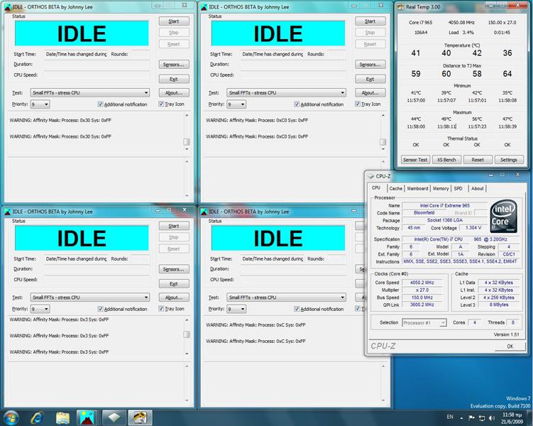Open Test dropdown in the 0xC0 ORTHOS window
This screenshot has width=533, height=426.
coord(287,93)
